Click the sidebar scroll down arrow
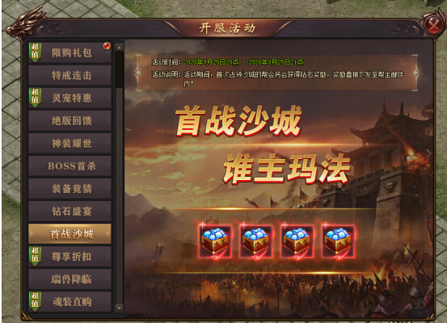Image resolution: width=447 pixels, height=323 pixels. (119, 308)
